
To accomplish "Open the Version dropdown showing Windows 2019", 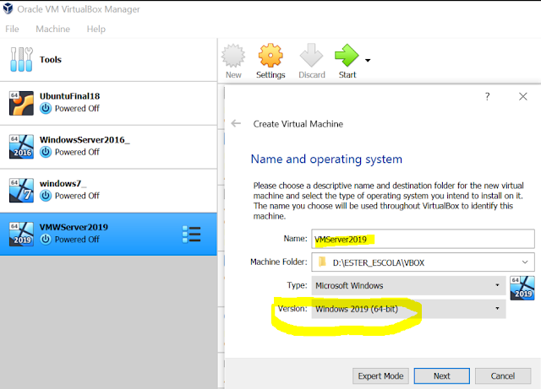I will click(x=408, y=309).
